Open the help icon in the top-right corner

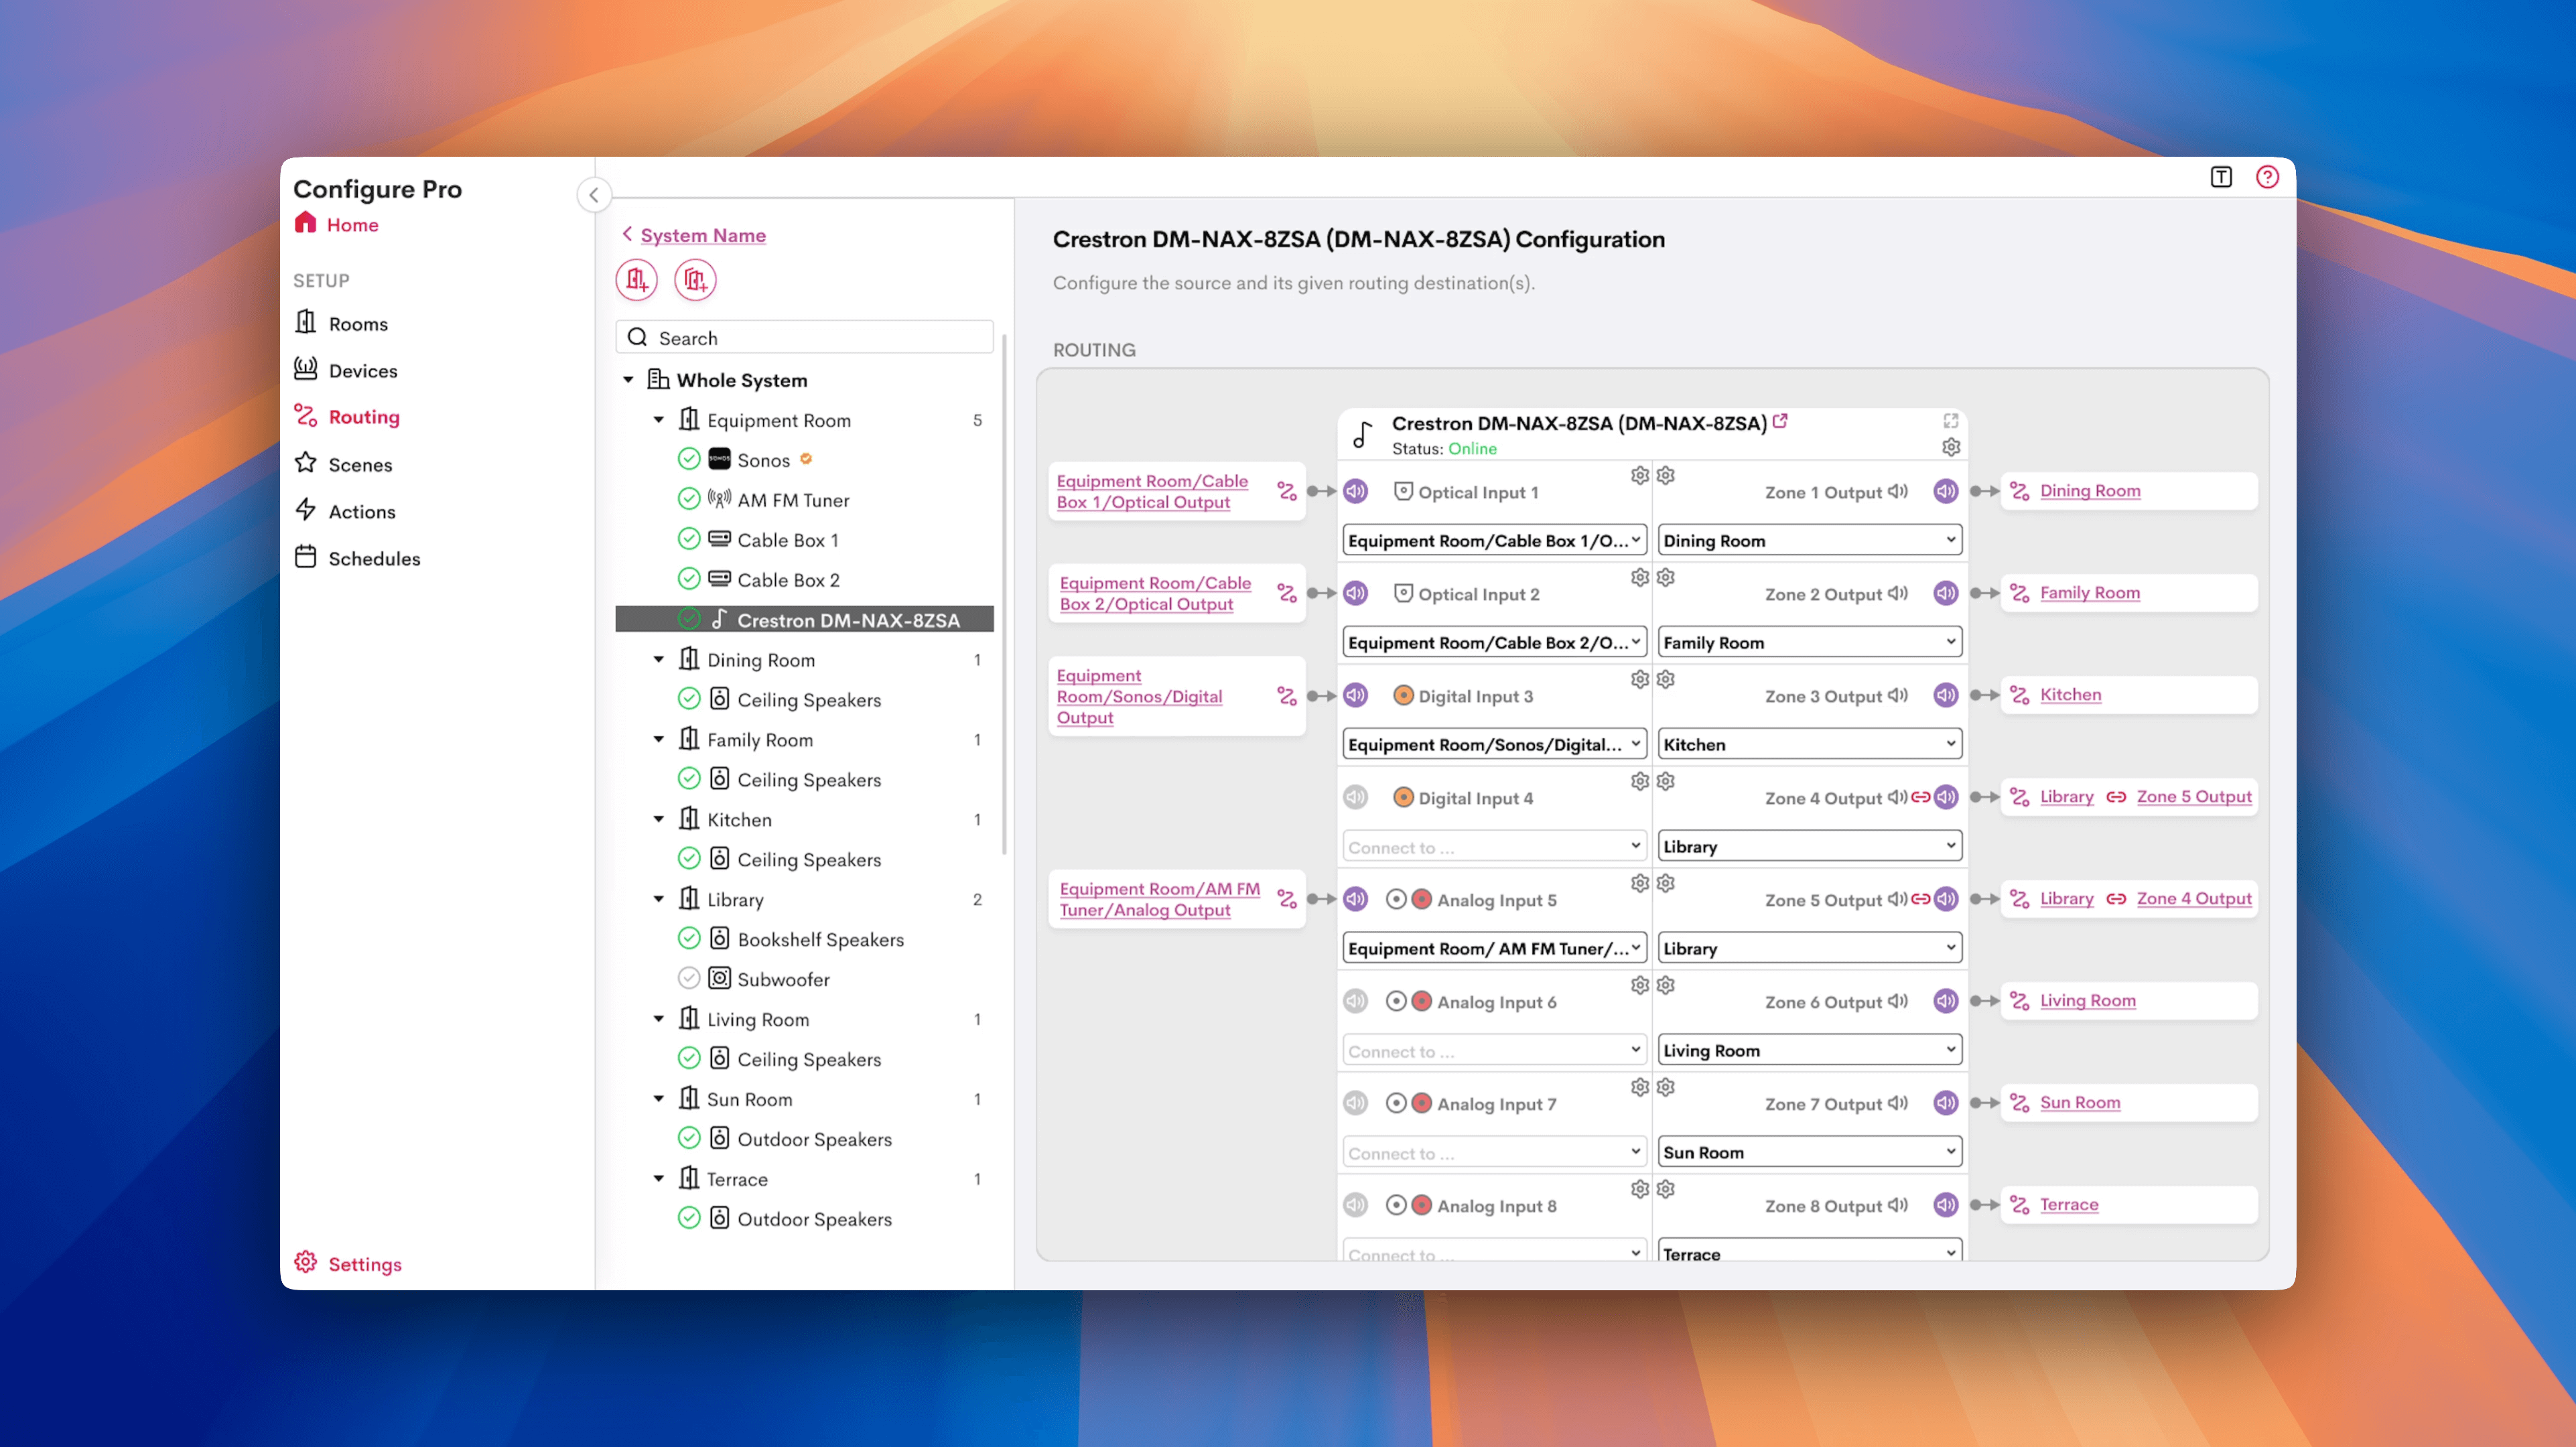point(2267,177)
